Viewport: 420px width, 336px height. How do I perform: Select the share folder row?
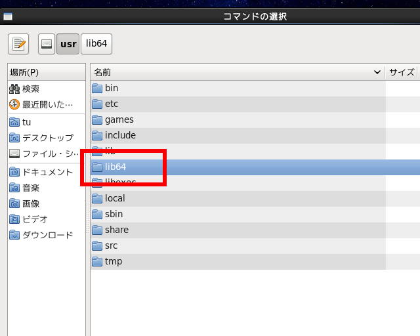point(117,230)
